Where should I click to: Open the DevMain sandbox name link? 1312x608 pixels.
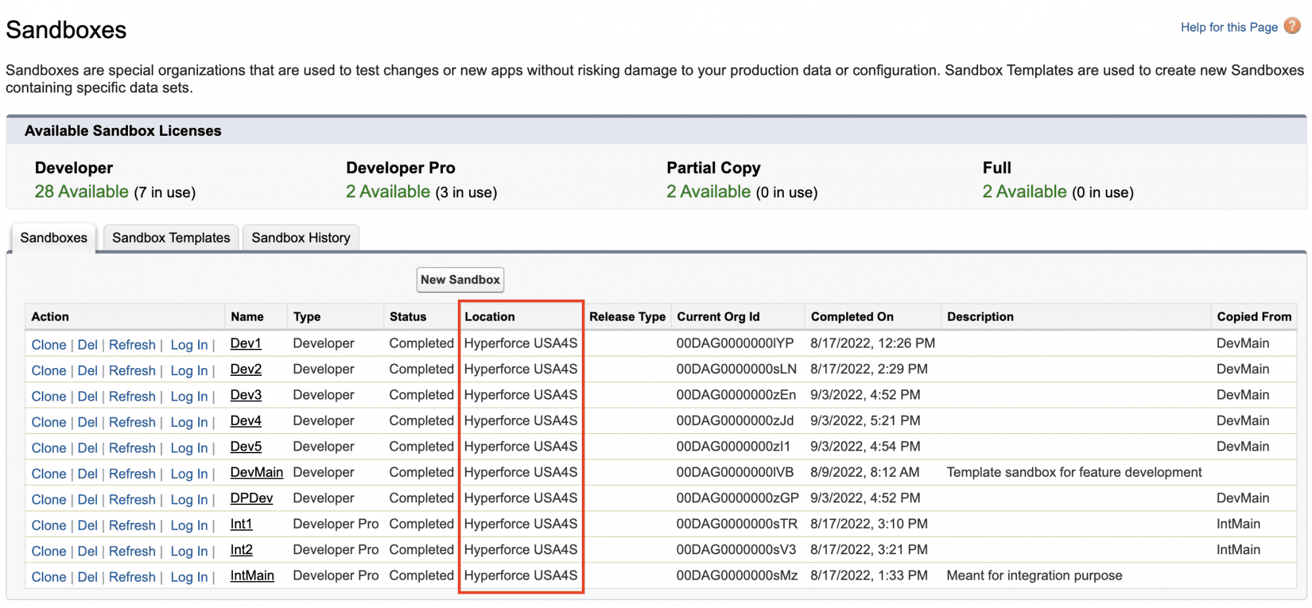(x=256, y=472)
